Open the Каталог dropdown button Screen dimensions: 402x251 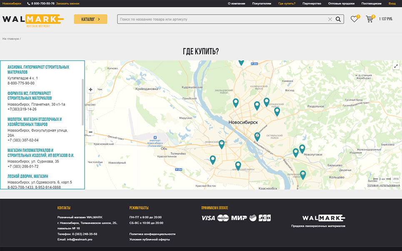(90, 19)
